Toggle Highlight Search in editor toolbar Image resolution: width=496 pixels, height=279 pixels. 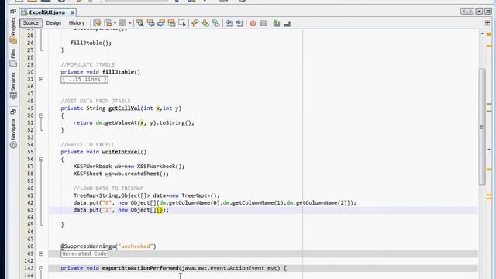[x=171, y=23]
